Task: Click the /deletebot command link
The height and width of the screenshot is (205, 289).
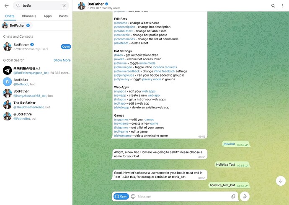Action: point(121,43)
